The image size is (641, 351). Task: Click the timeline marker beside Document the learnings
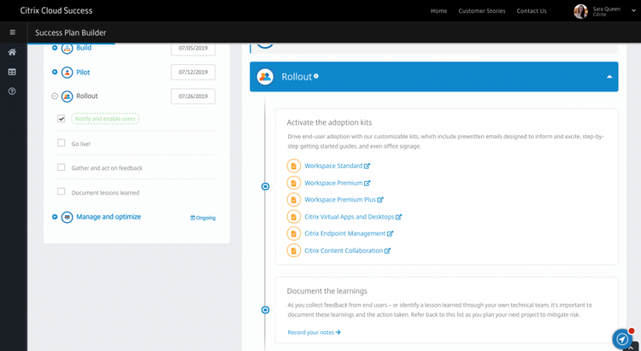(x=265, y=310)
